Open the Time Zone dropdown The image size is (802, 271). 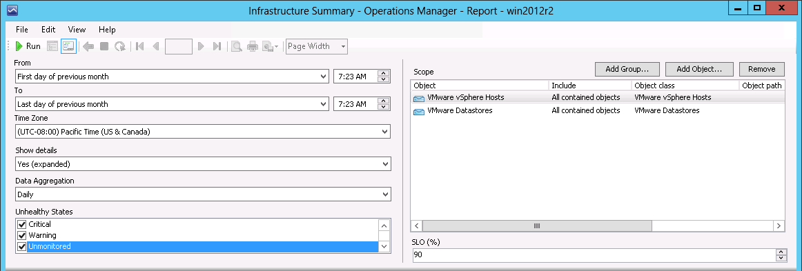[x=202, y=132]
